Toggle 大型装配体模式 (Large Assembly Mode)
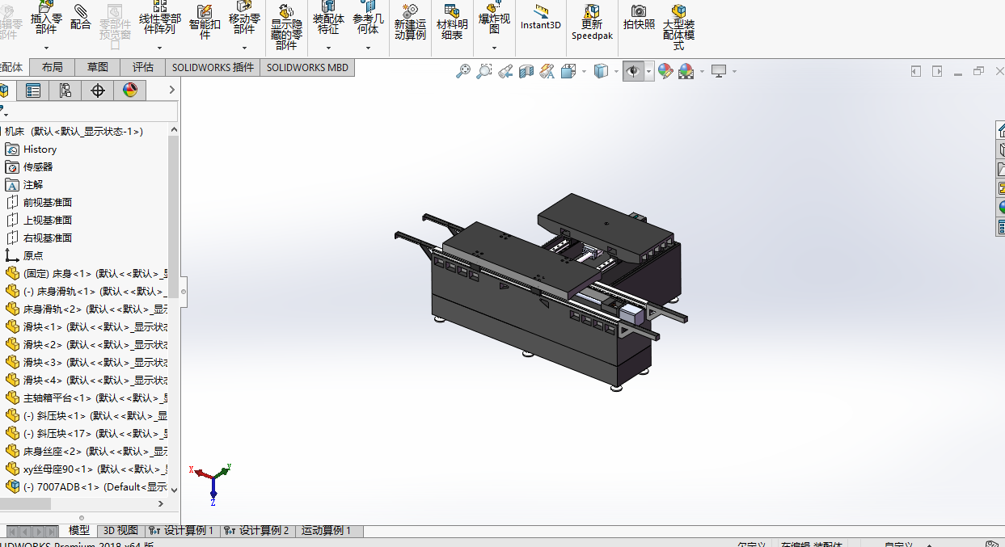This screenshot has width=1005, height=547. pyautogui.click(x=678, y=26)
